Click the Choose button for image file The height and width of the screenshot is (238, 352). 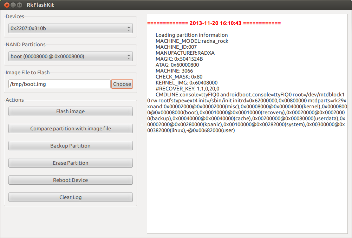(x=122, y=84)
